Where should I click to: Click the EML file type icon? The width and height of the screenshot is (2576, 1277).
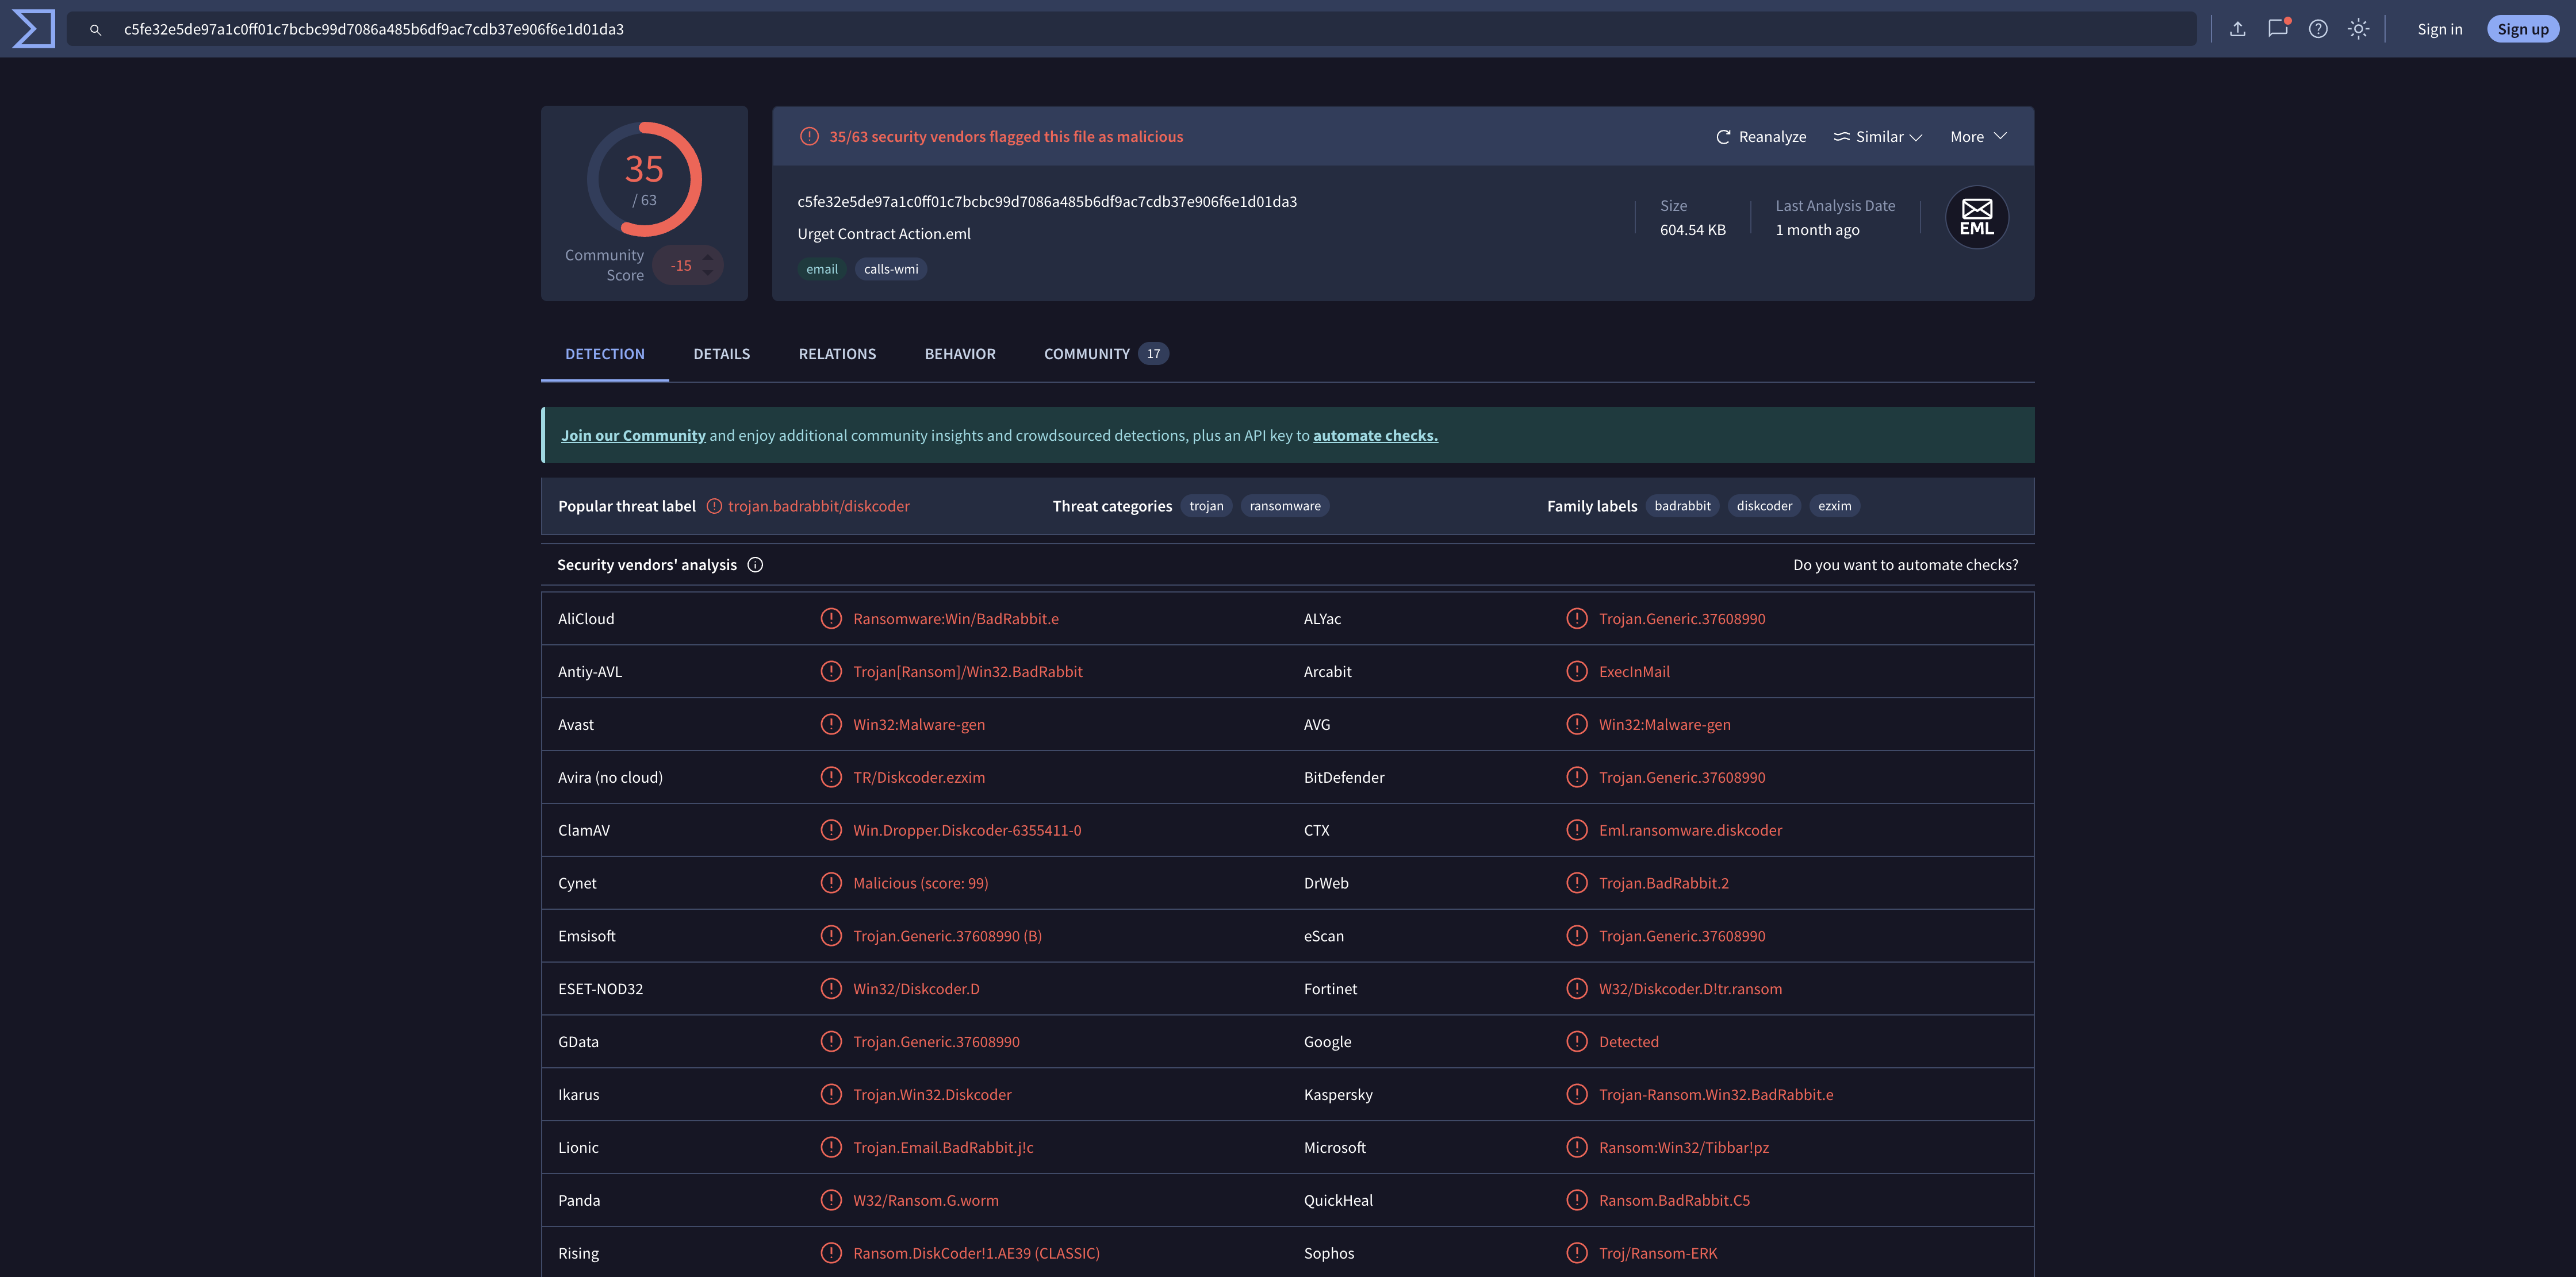[1976, 217]
